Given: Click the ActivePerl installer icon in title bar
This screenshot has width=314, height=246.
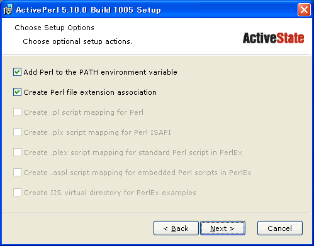Looking at the screenshot, I should (8, 9).
